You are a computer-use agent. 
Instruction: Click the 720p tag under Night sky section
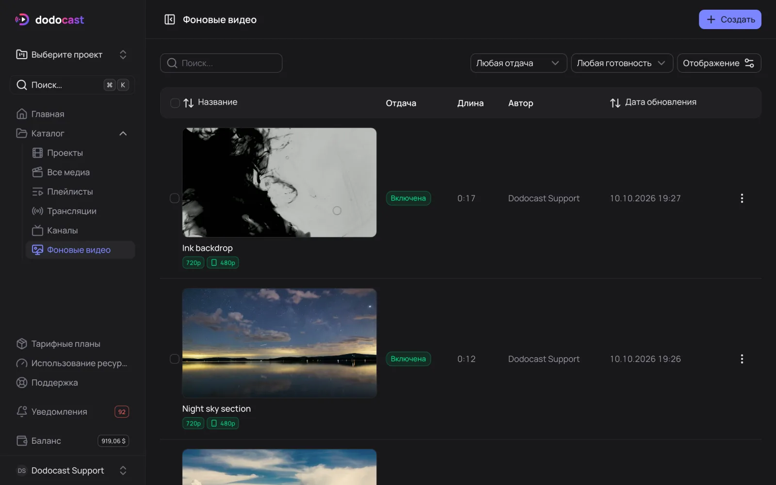tap(193, 423)
